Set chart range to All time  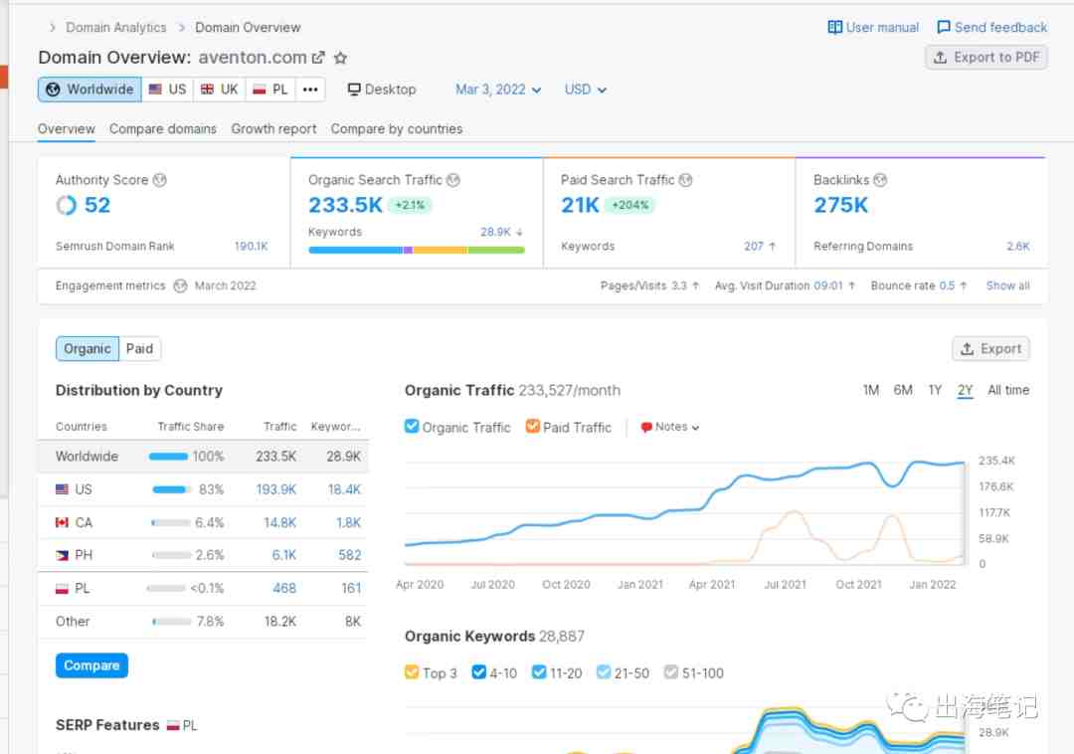tap(1008, 390)
